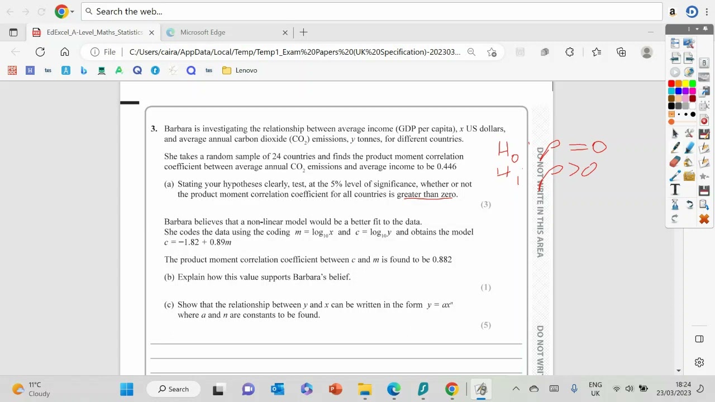Screen dimensions: 715x402
Task: Open the Amazon shortcut icon
Action: point(673,12)
